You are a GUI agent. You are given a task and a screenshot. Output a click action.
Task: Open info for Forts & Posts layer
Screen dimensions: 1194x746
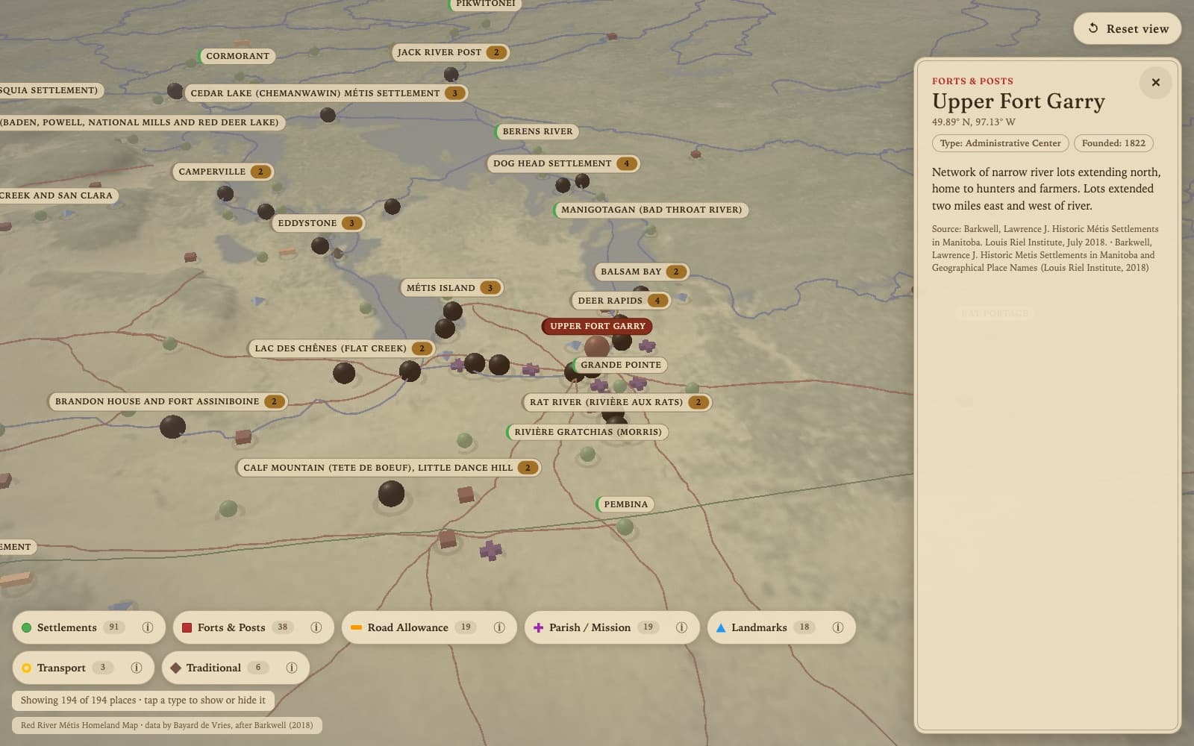[x=316, y=627]
